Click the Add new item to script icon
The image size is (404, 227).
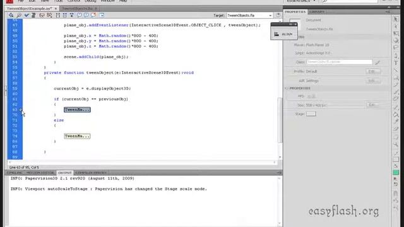point(11,15)
